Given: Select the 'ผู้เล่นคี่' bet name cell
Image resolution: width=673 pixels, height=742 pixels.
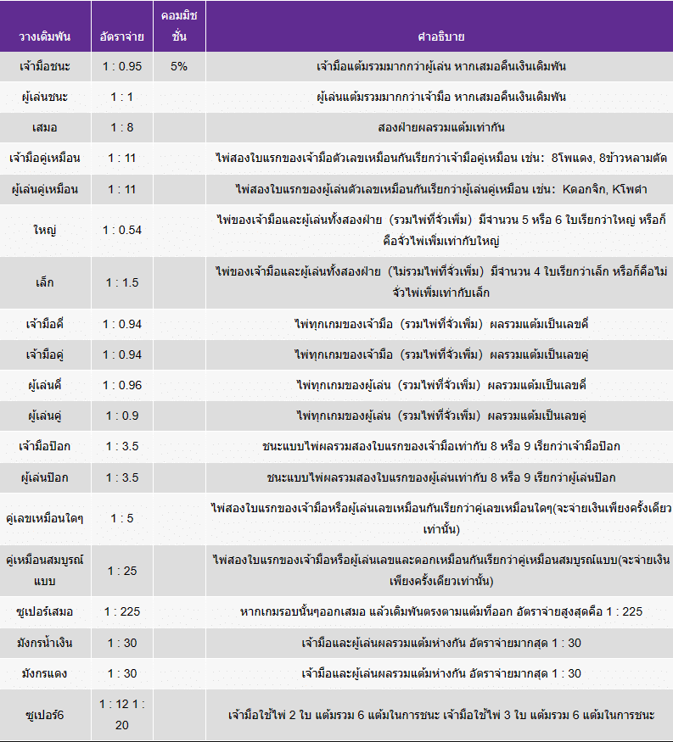Looking at the screenshot, I should pyautogui.click(x=45, y=385).
